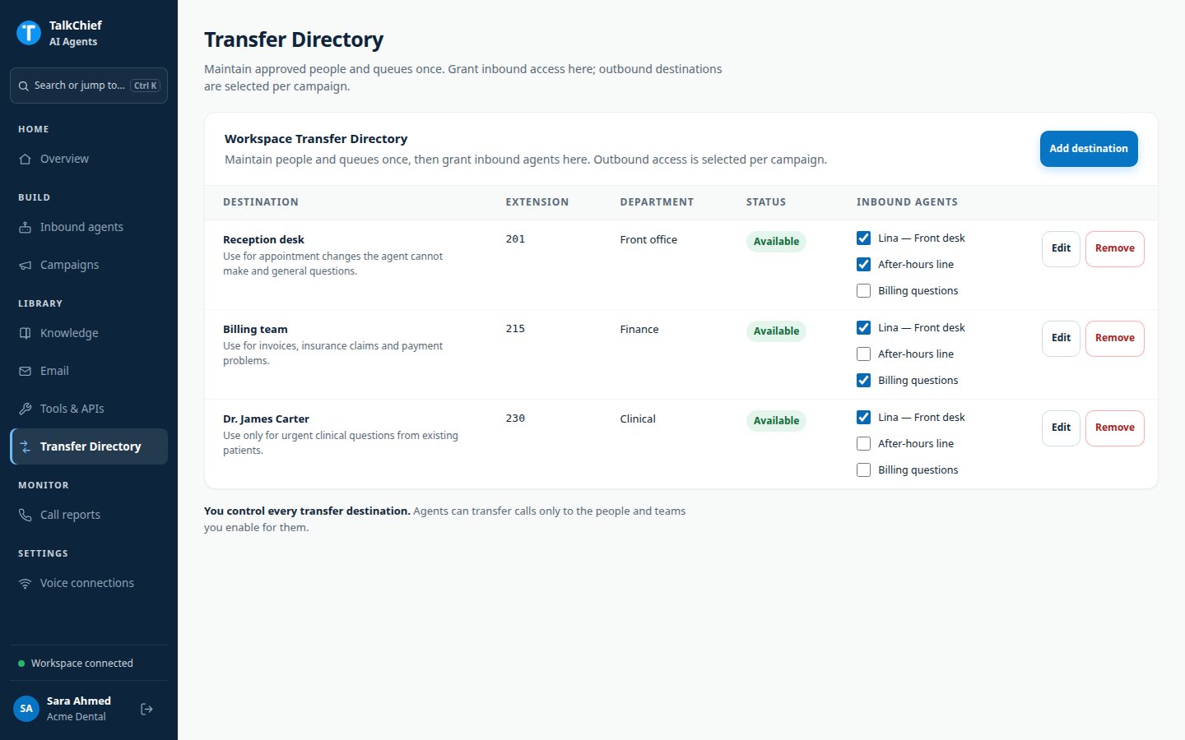Click the sign-out icon beside Sara Ahmed
Image resolution: width=1185 pixels, height=740 pixels.
pyautogui.click(x=146, y=709)
